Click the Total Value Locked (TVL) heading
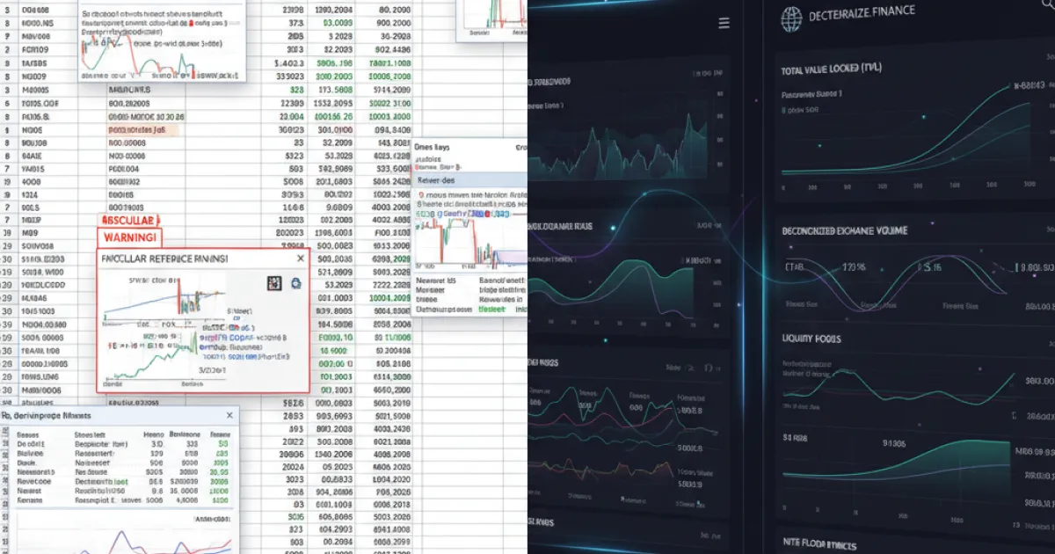1055x554 pixels. click(x=831, y=69)
